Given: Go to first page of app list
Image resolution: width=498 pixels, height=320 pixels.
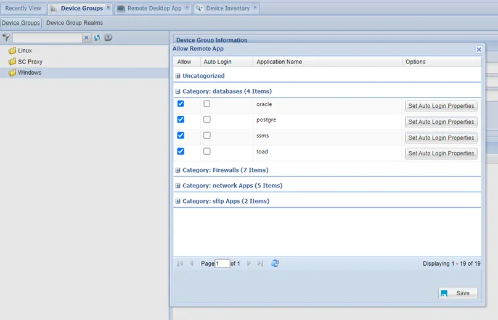Looking at the screenshot, I should point(180,263).
